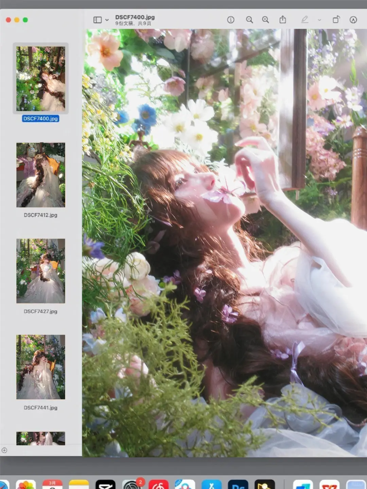Open the highlight options dropdown arrow
Viewport: 367px width, 489px height.
point(319,20)
